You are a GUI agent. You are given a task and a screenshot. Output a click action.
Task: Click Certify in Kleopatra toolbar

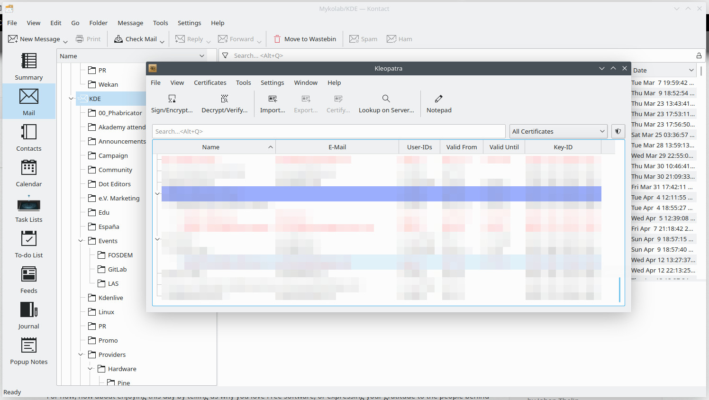pyautogui.click(x=338, y=104)
